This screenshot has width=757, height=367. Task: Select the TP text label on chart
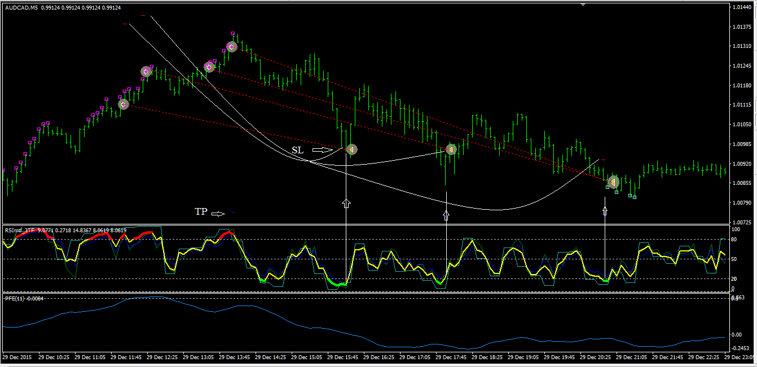(201, 212)
